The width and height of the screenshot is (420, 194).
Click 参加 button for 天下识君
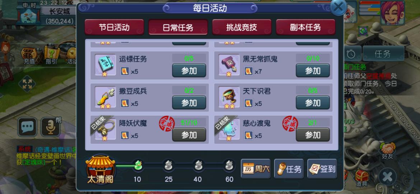pyautogui.click(x=313, y=103)
